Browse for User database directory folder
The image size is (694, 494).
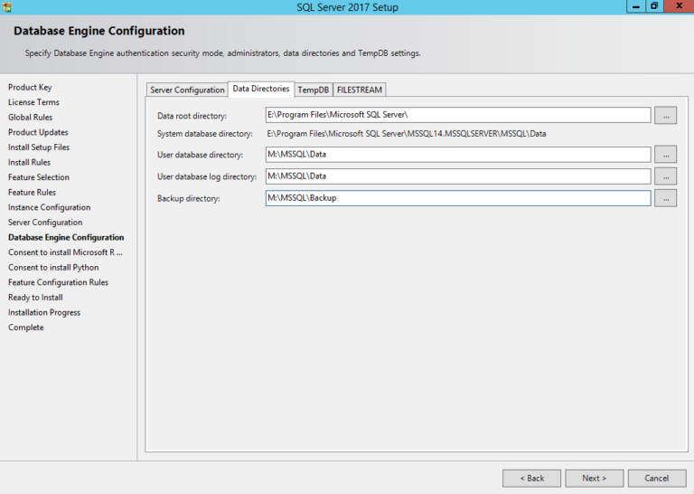pos(666,155)
